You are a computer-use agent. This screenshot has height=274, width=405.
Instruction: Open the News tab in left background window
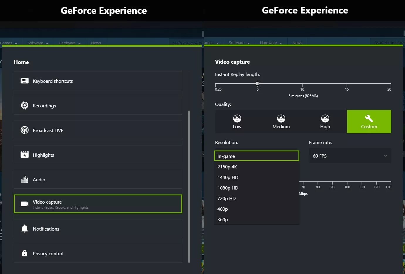96,43
